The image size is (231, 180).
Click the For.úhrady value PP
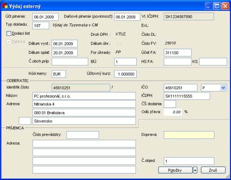118,52
